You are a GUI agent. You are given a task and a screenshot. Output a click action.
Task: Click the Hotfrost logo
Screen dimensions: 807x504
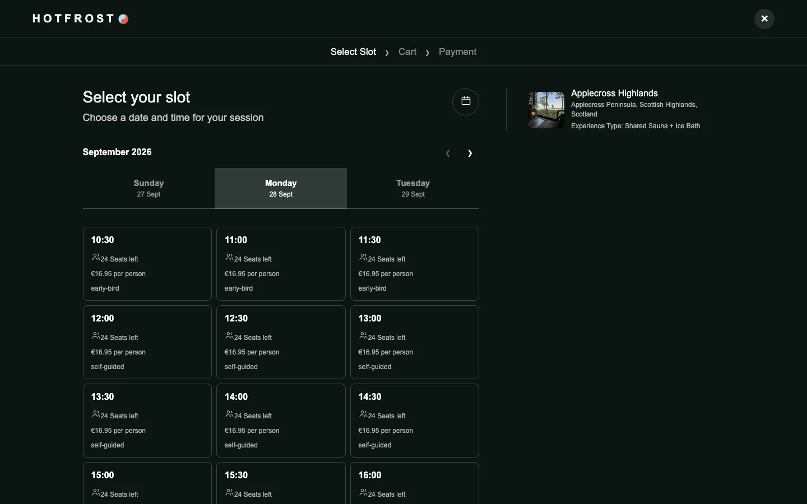(x=81, y=19)
